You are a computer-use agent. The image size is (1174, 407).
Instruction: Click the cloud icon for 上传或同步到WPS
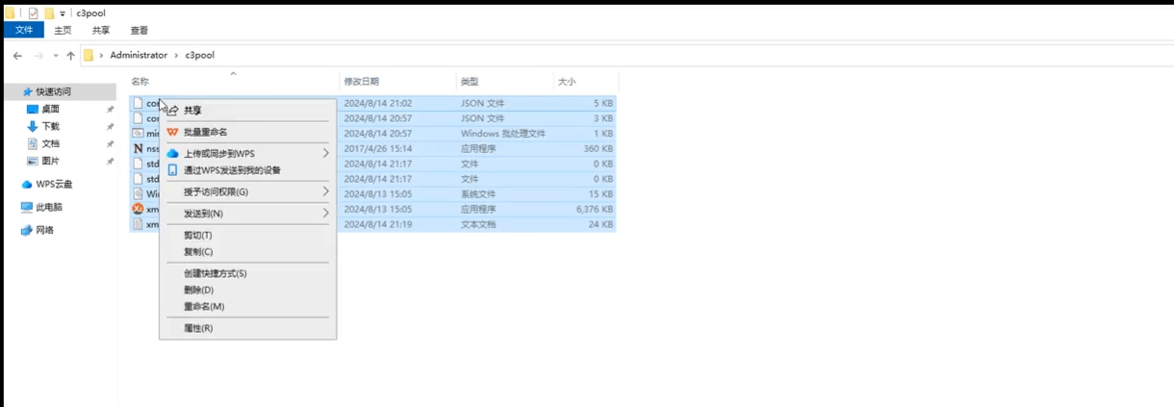tap(172, 153)
